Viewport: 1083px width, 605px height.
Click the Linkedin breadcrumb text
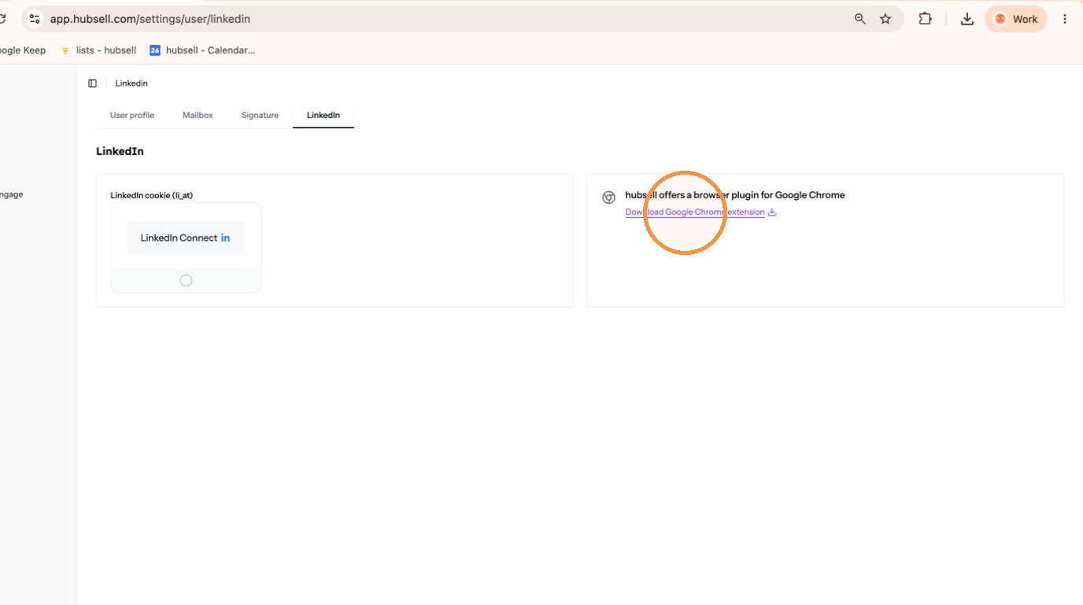131,83
